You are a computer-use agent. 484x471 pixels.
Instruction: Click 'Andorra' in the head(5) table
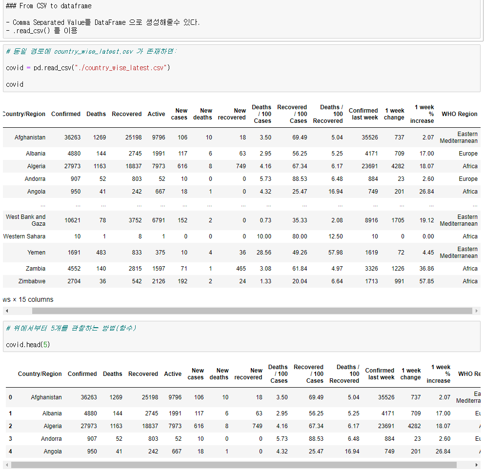point(51,438)
